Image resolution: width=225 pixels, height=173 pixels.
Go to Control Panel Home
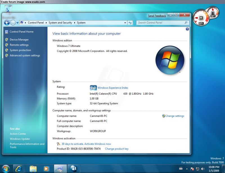click(x=22, y=32)
